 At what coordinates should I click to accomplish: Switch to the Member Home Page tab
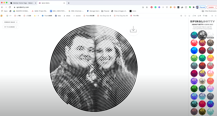tap(23, 3)
